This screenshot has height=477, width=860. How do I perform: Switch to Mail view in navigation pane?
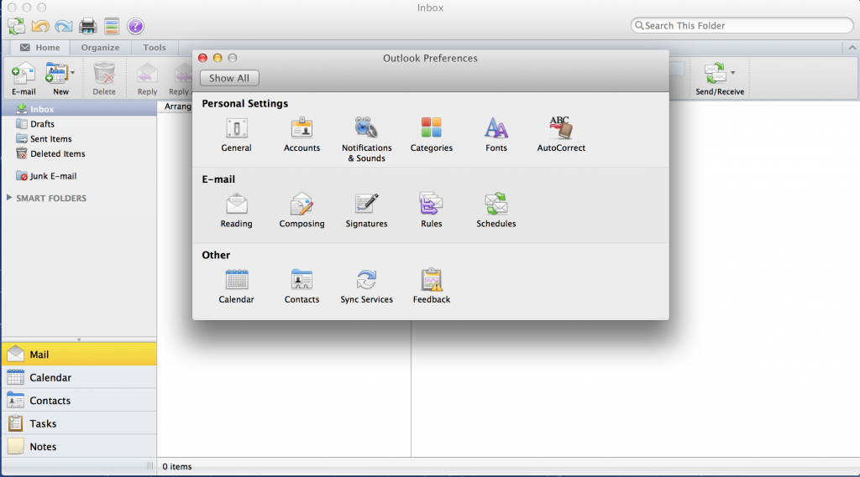[79, 355]
